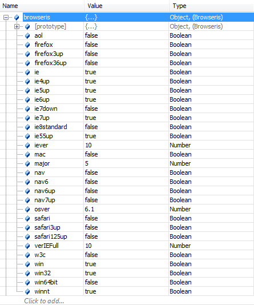Click the variable icon next to major

tap(27, 164)
